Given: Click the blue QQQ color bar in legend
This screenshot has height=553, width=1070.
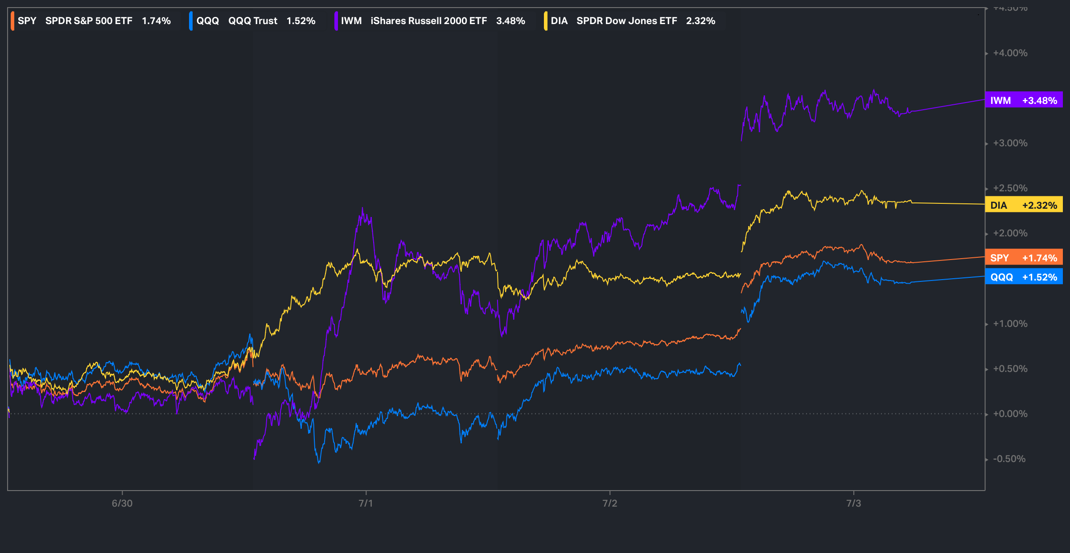Looking at the screenshot, I should [x=191, y=21].
